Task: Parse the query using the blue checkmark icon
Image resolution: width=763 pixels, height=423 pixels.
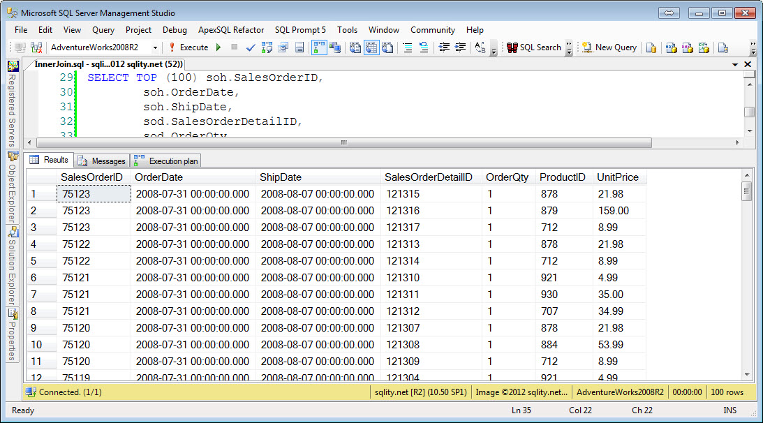Action: (x=250, y=47)
